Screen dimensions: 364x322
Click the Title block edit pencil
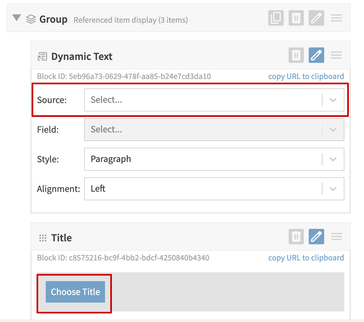point(316,236)
